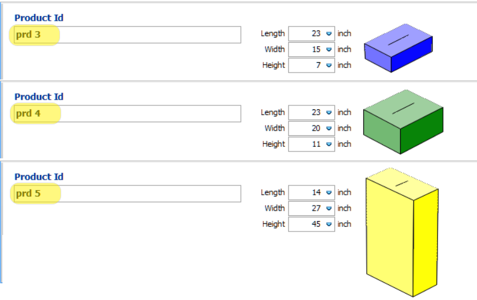Click the green box preview of prd 4
Viewport: 477px width, 300px height.
403,121
